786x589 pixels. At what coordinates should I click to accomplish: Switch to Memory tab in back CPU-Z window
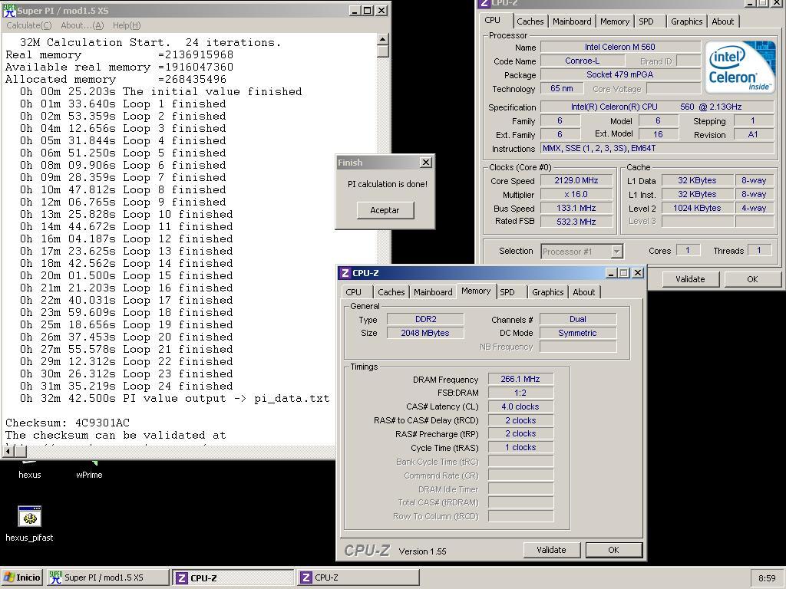tap(615, 21)
